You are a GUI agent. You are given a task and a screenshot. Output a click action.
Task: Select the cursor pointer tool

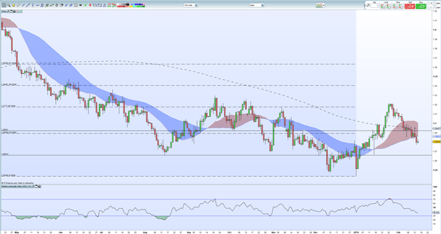(x=4, y=5)
